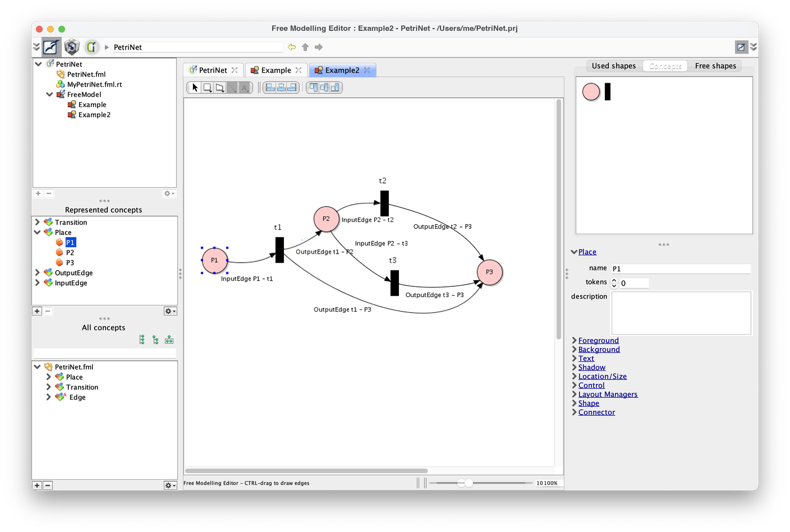Click the gray forward navigation arrow
This screenshot has width=790, height=532.
coord(319,47)
